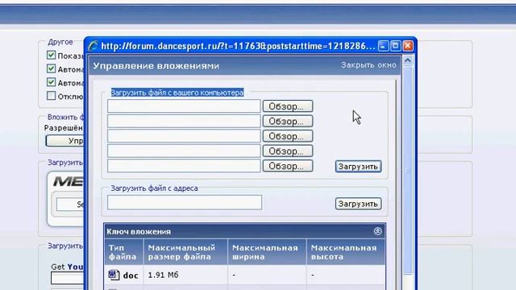Toggle second checkbox under Другое
This screenshot has height=290, width=516.
[x=51, y=68]
